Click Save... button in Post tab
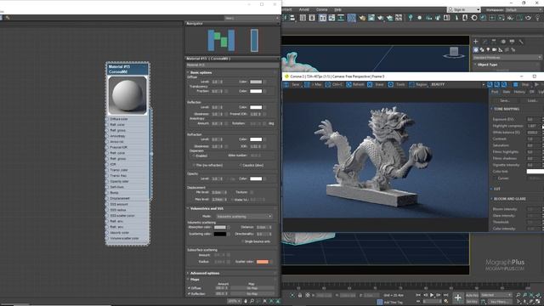Viewport: 544px width, 306px height. pyautogui.click(x=505, y=100)
